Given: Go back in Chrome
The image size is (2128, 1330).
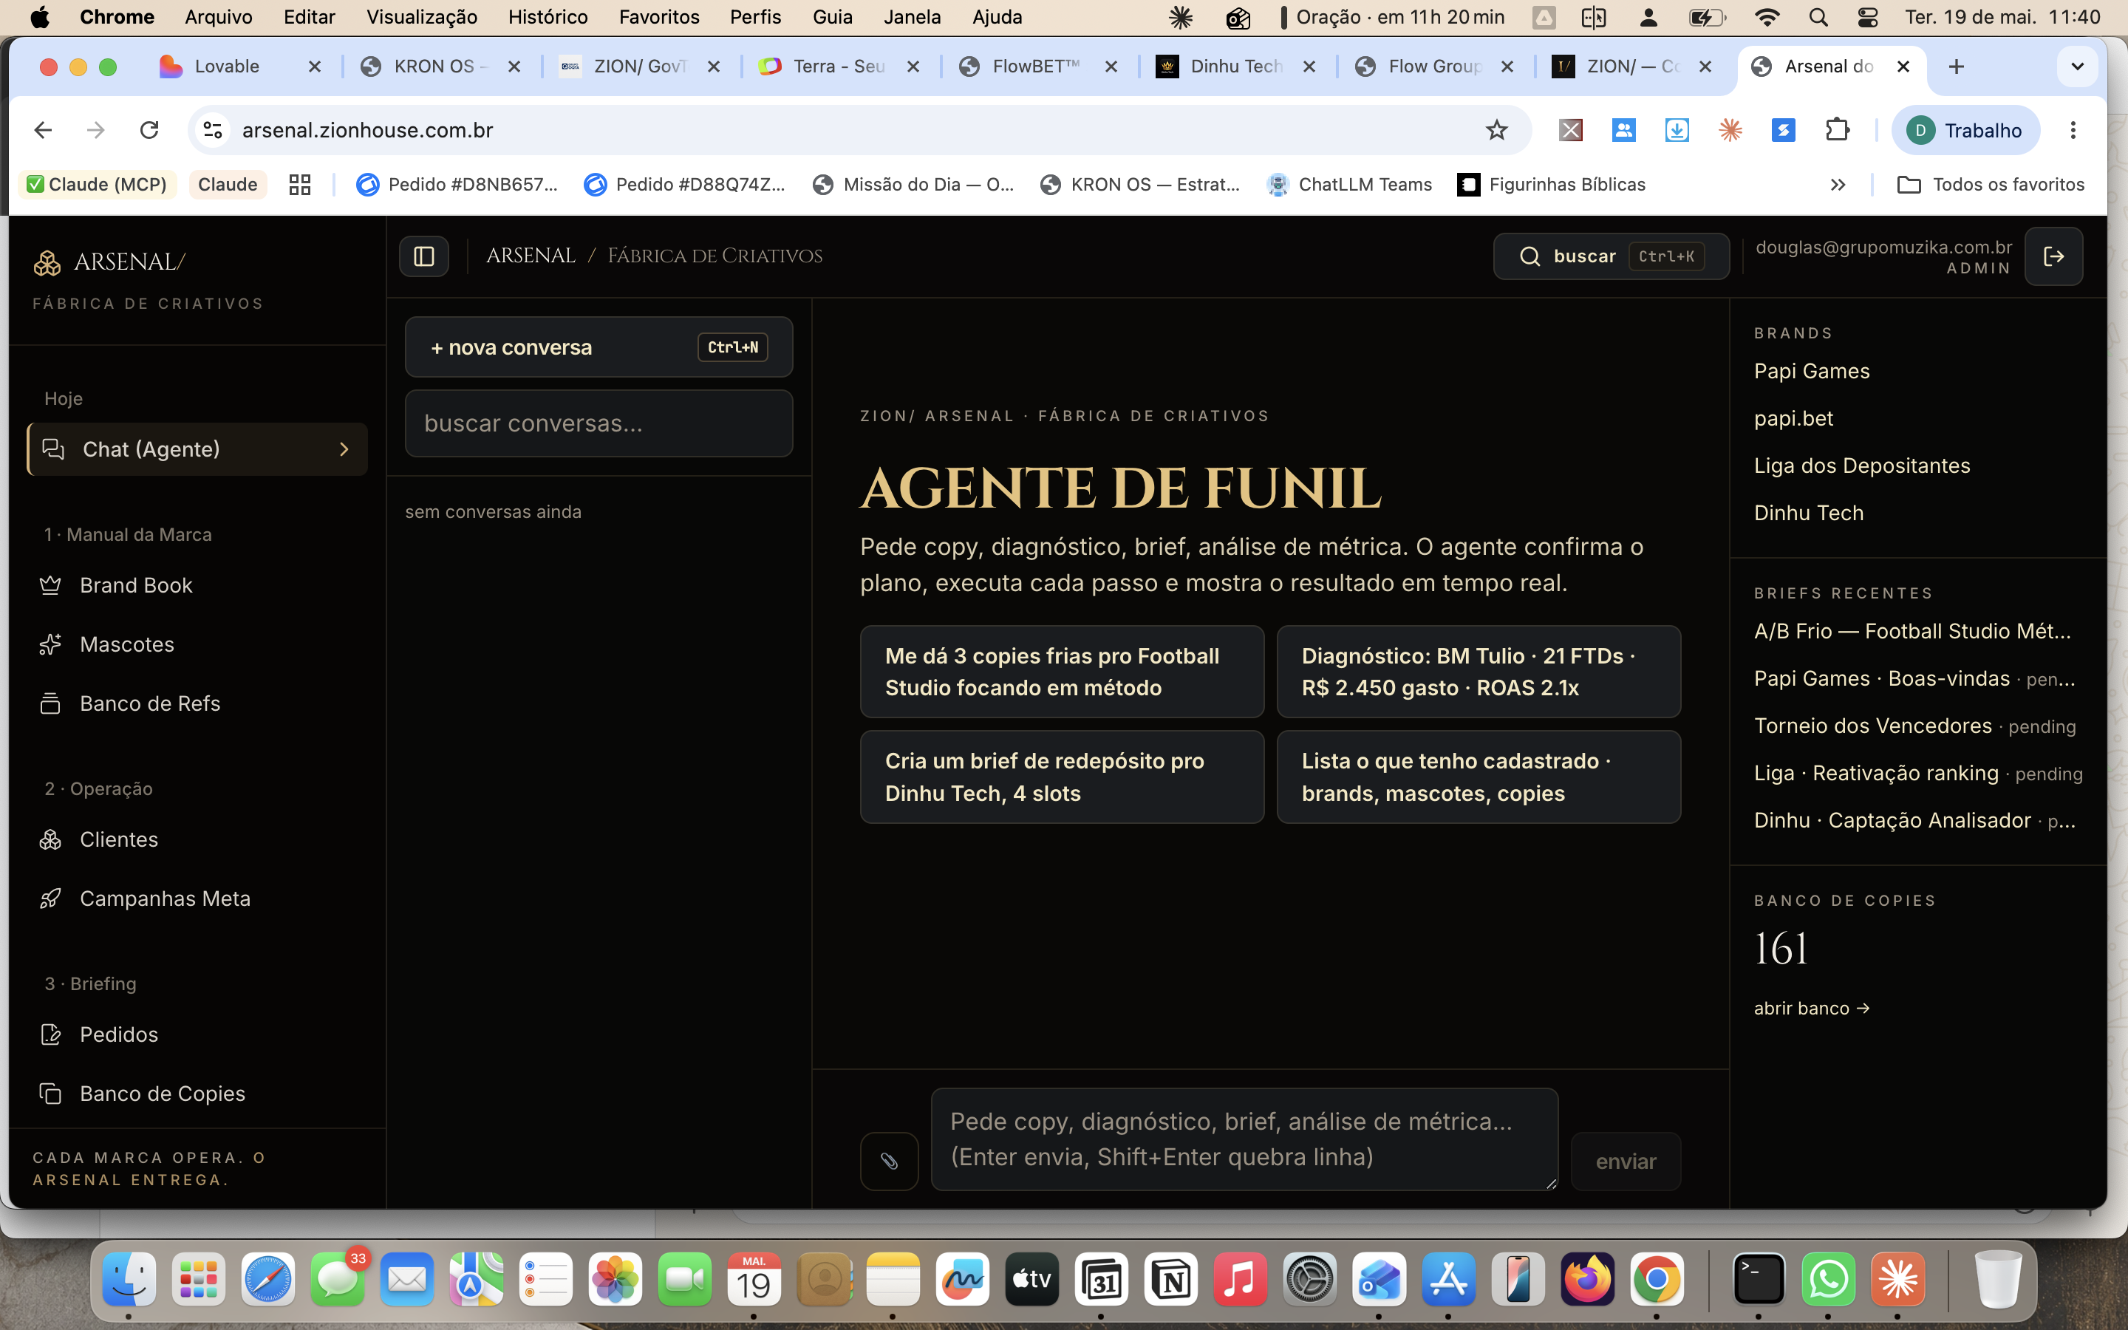Looking at the screenshot, I should coord(43,130).
